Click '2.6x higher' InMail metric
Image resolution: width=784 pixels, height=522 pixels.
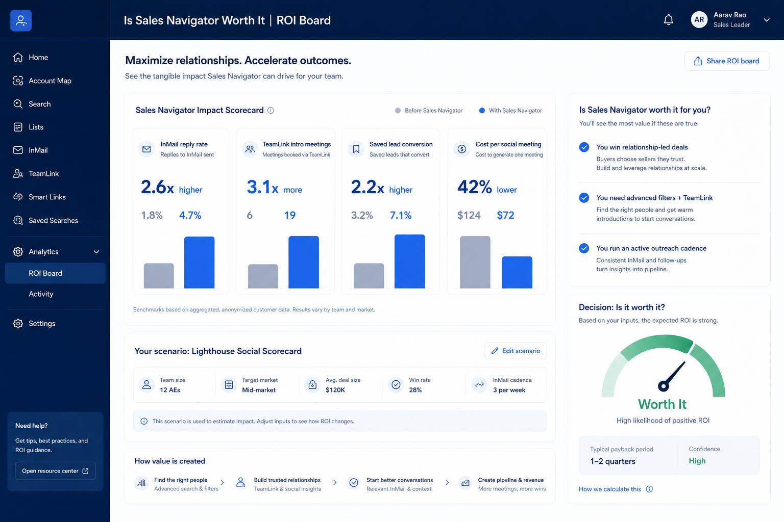pos(171,188)
